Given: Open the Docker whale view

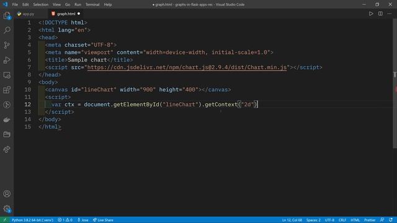Looking at the screenshot, I should 7,120.
